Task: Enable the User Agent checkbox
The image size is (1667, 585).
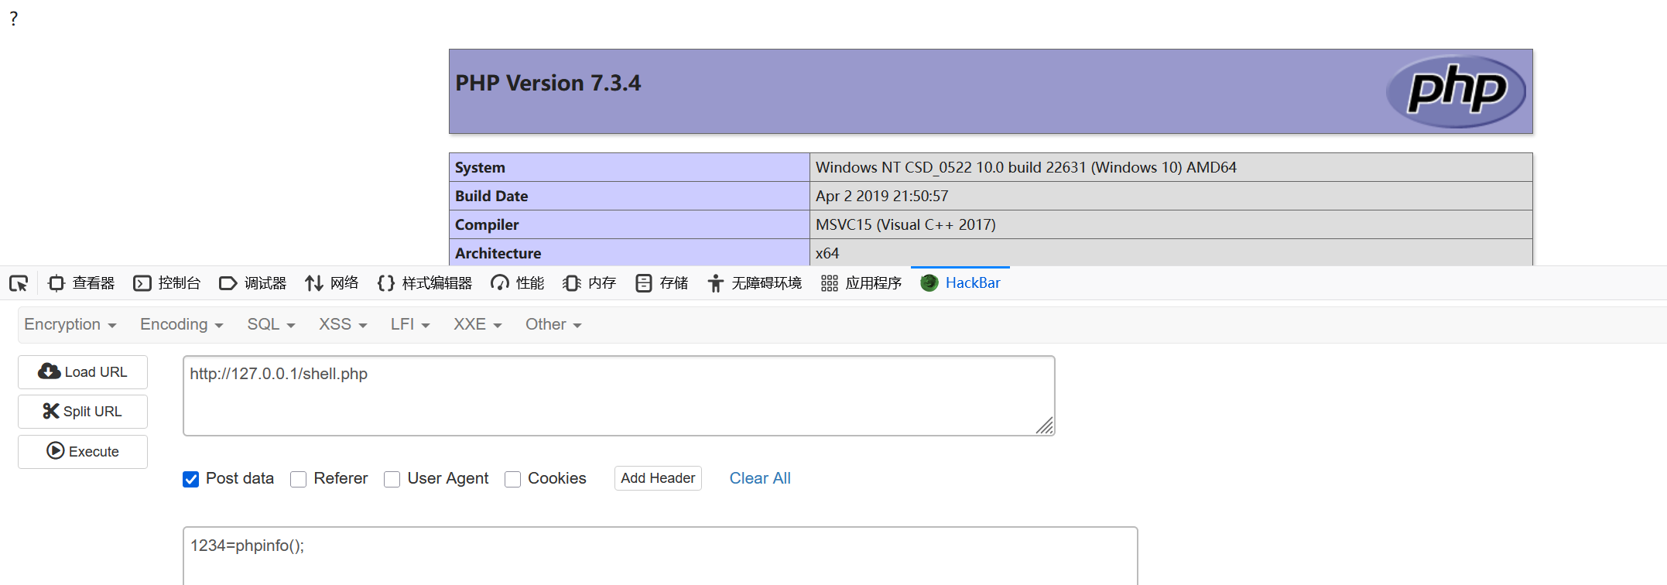Action: pos(392,479)
